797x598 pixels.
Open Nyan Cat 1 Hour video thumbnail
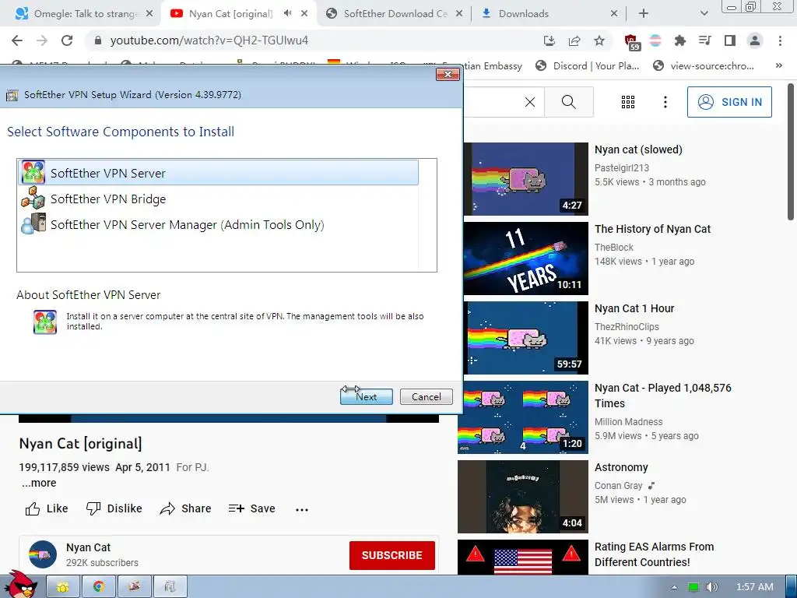pos(525,338)
